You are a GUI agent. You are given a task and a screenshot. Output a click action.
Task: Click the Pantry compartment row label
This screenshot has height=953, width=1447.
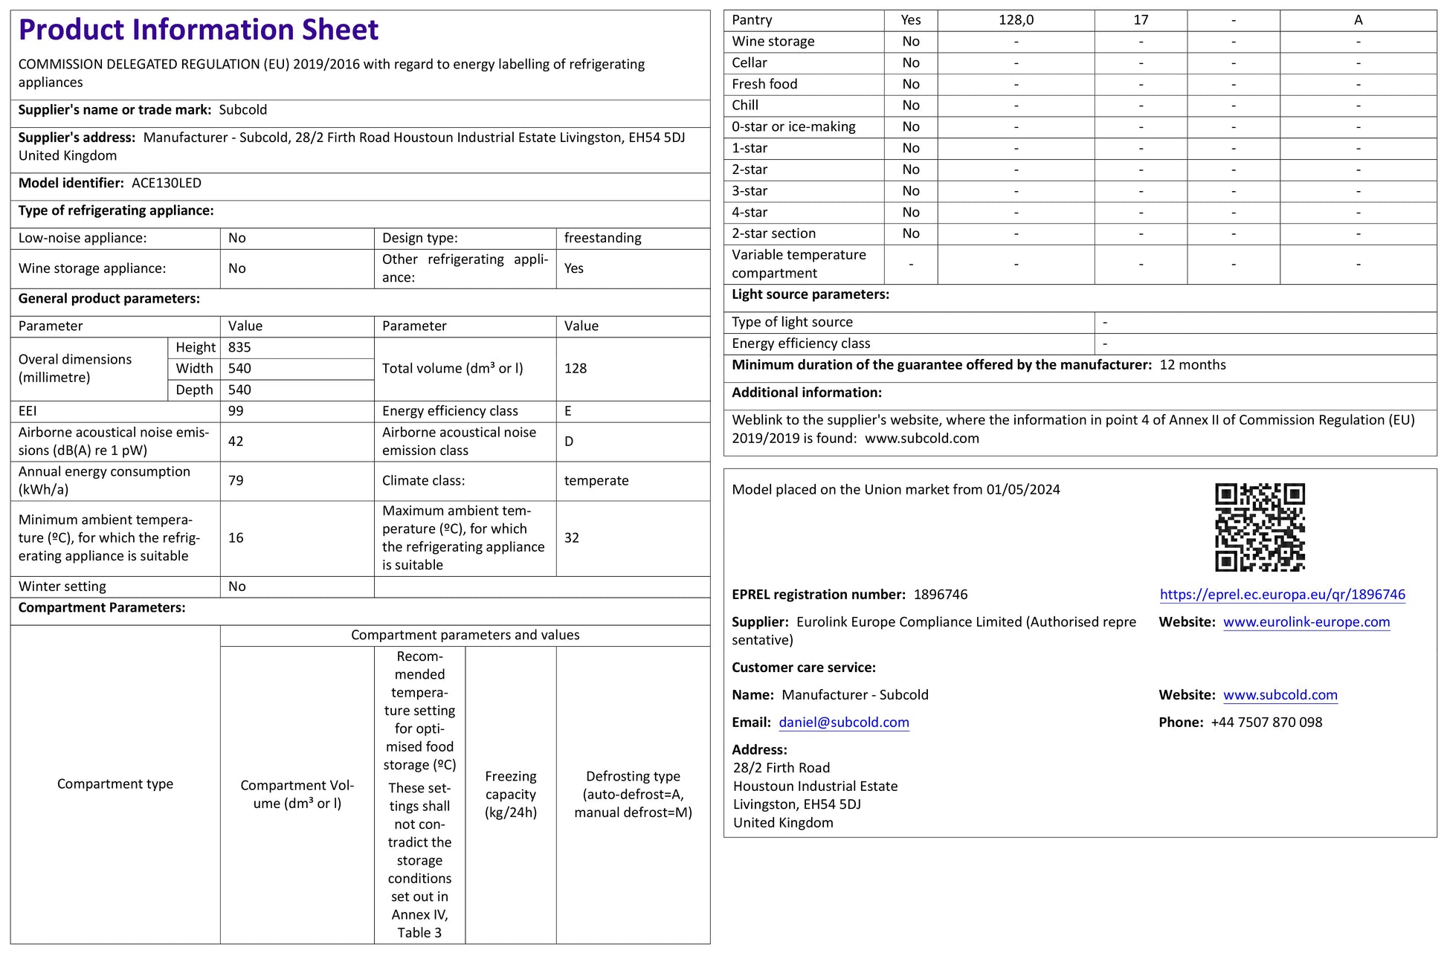click(x=752, y=20)
